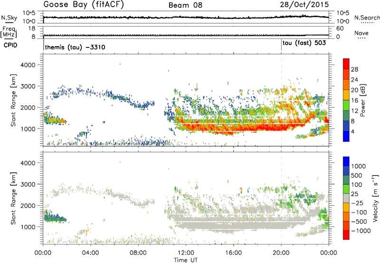Click the "28" Power colorbar tick label

(354, 69)
